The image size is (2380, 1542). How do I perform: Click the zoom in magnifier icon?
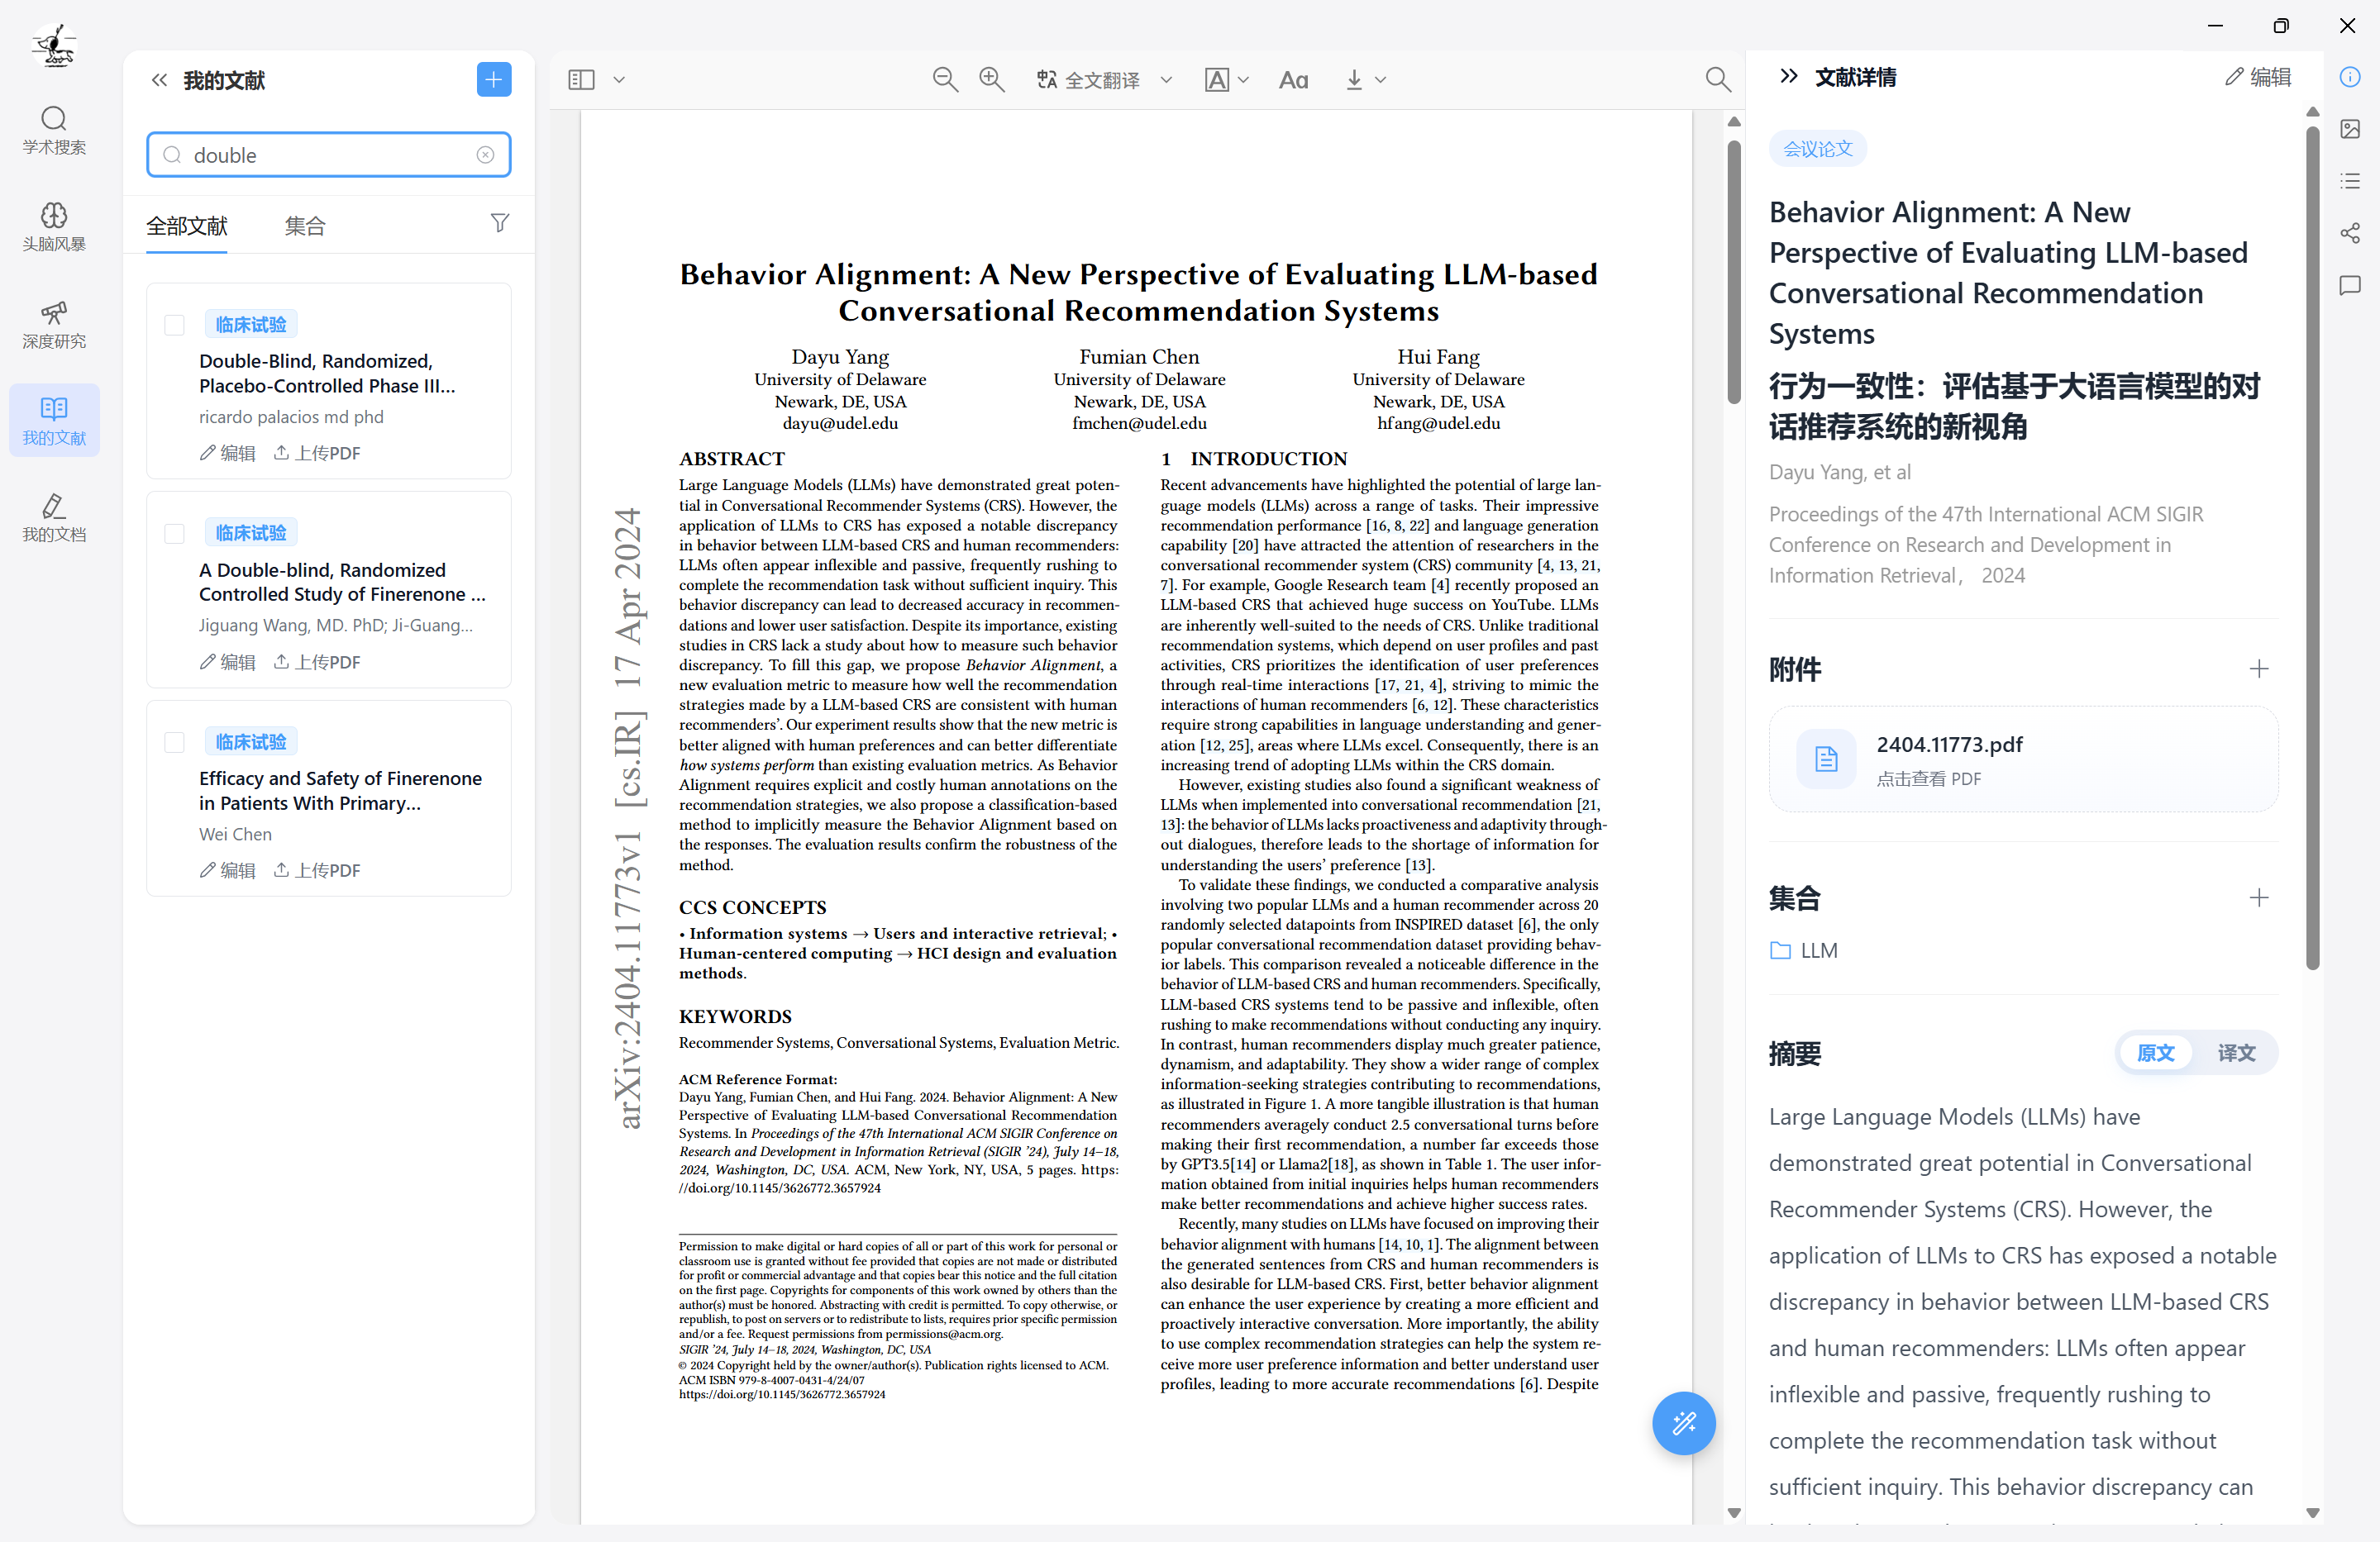click(991, 79)
